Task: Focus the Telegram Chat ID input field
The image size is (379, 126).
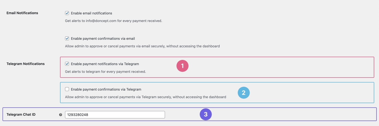Action: tap(115, 115)
